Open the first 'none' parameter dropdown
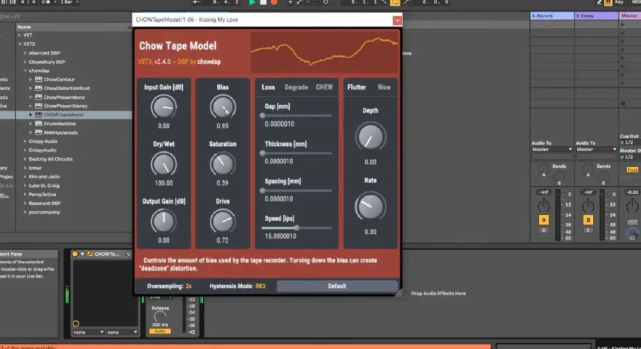 [x=88, y=332]
